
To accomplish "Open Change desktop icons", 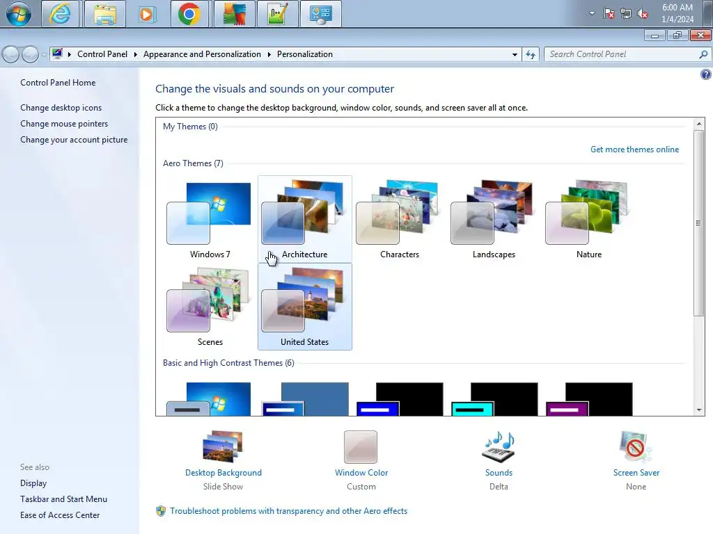I will (x=61, y=108).
